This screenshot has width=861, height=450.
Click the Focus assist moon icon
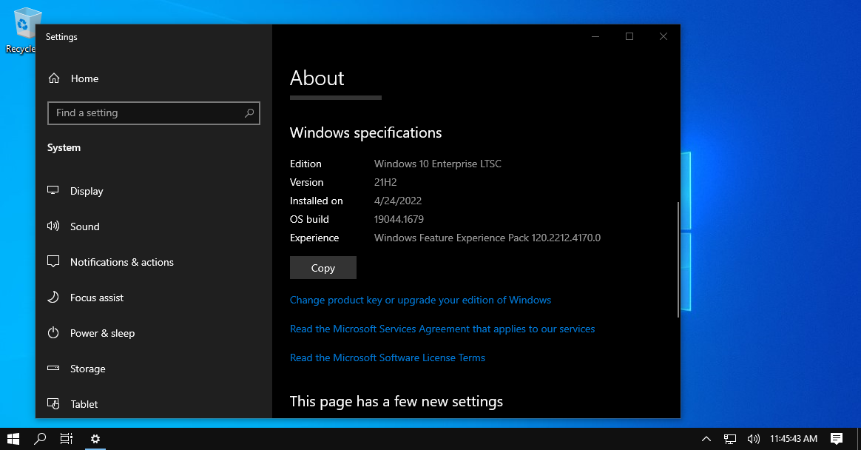(53, 298)
